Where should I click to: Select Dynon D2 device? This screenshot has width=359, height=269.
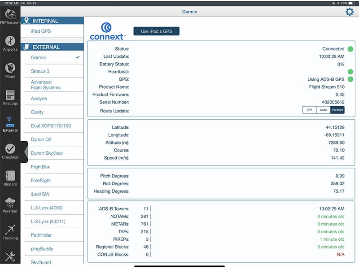coord(52,139)
